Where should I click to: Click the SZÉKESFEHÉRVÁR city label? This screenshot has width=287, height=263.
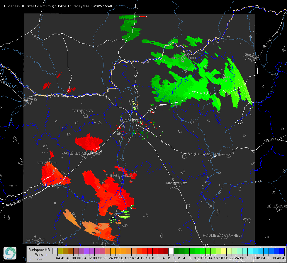point(83,153)
